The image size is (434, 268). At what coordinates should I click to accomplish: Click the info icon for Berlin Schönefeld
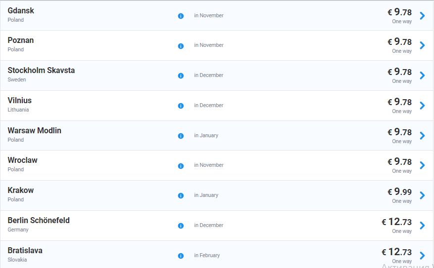pos(181,226)
